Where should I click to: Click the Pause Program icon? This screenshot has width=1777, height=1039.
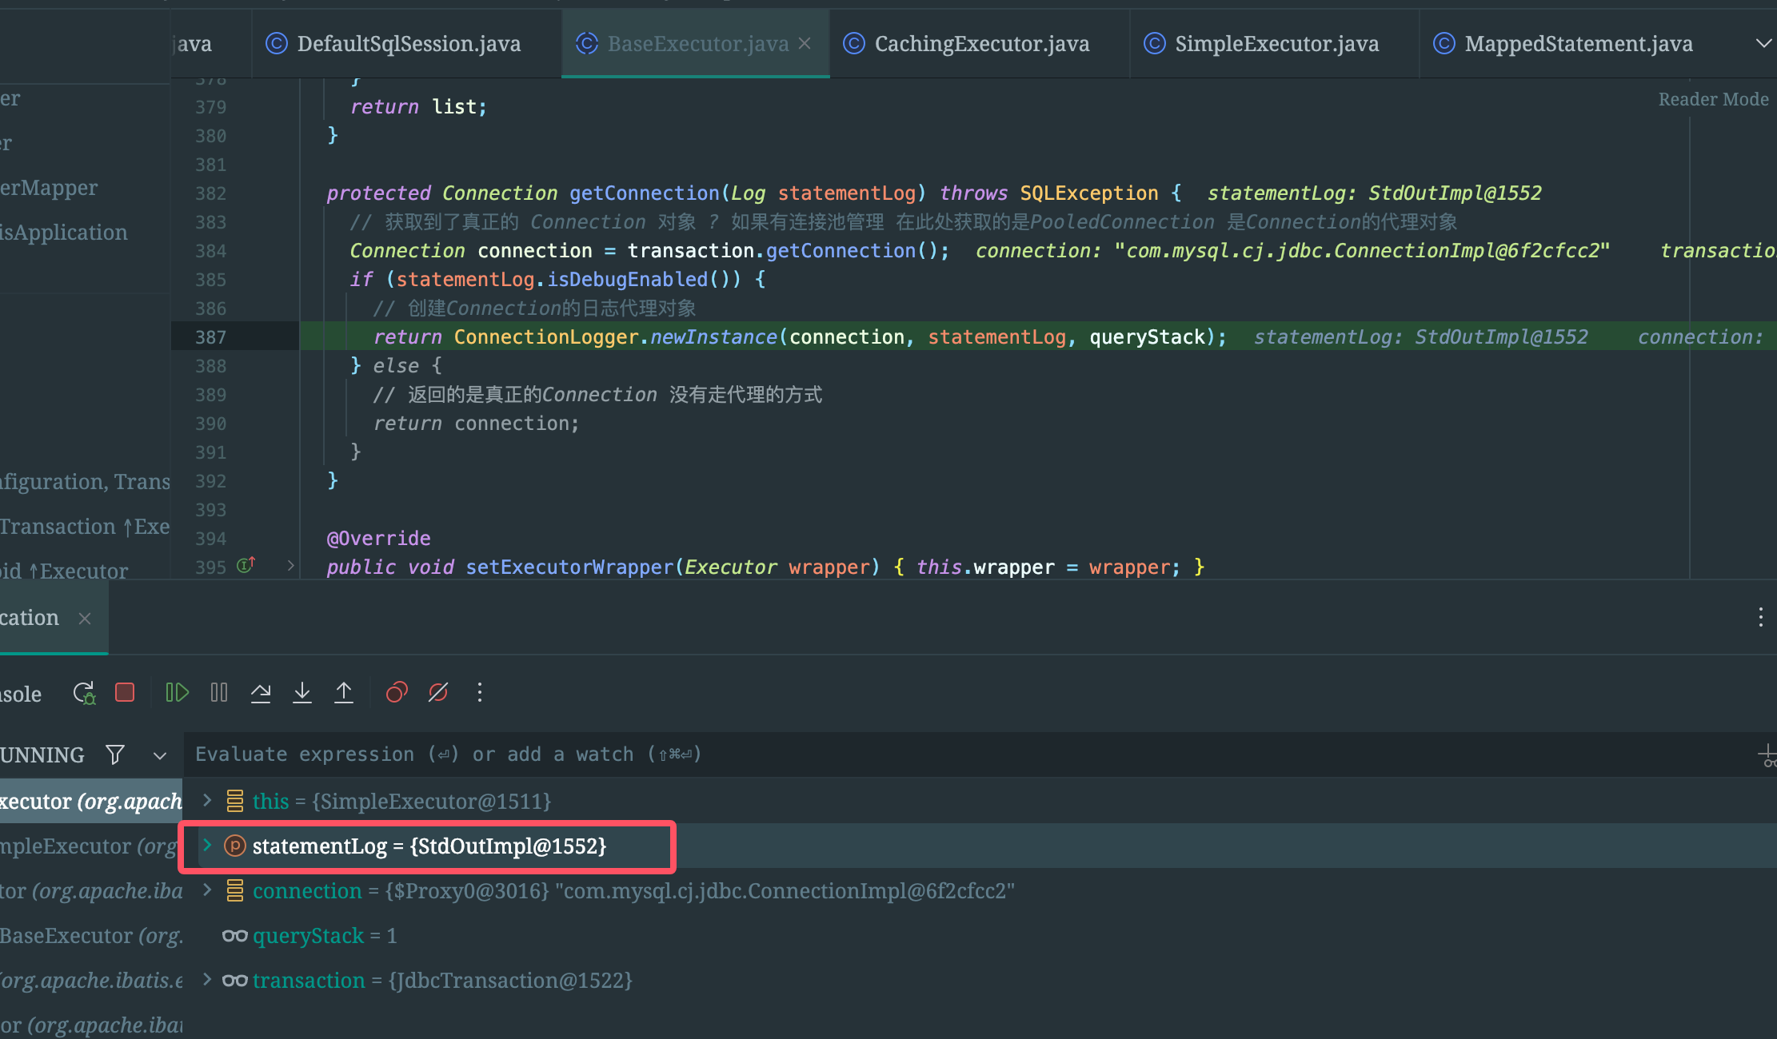pyautogui.click(x=219, y=692)
